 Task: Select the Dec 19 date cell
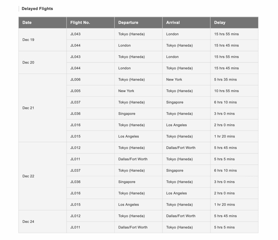28,40
